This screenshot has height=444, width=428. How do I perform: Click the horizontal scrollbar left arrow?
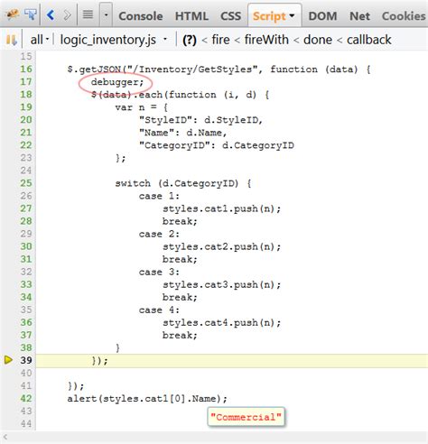[5, 438]
